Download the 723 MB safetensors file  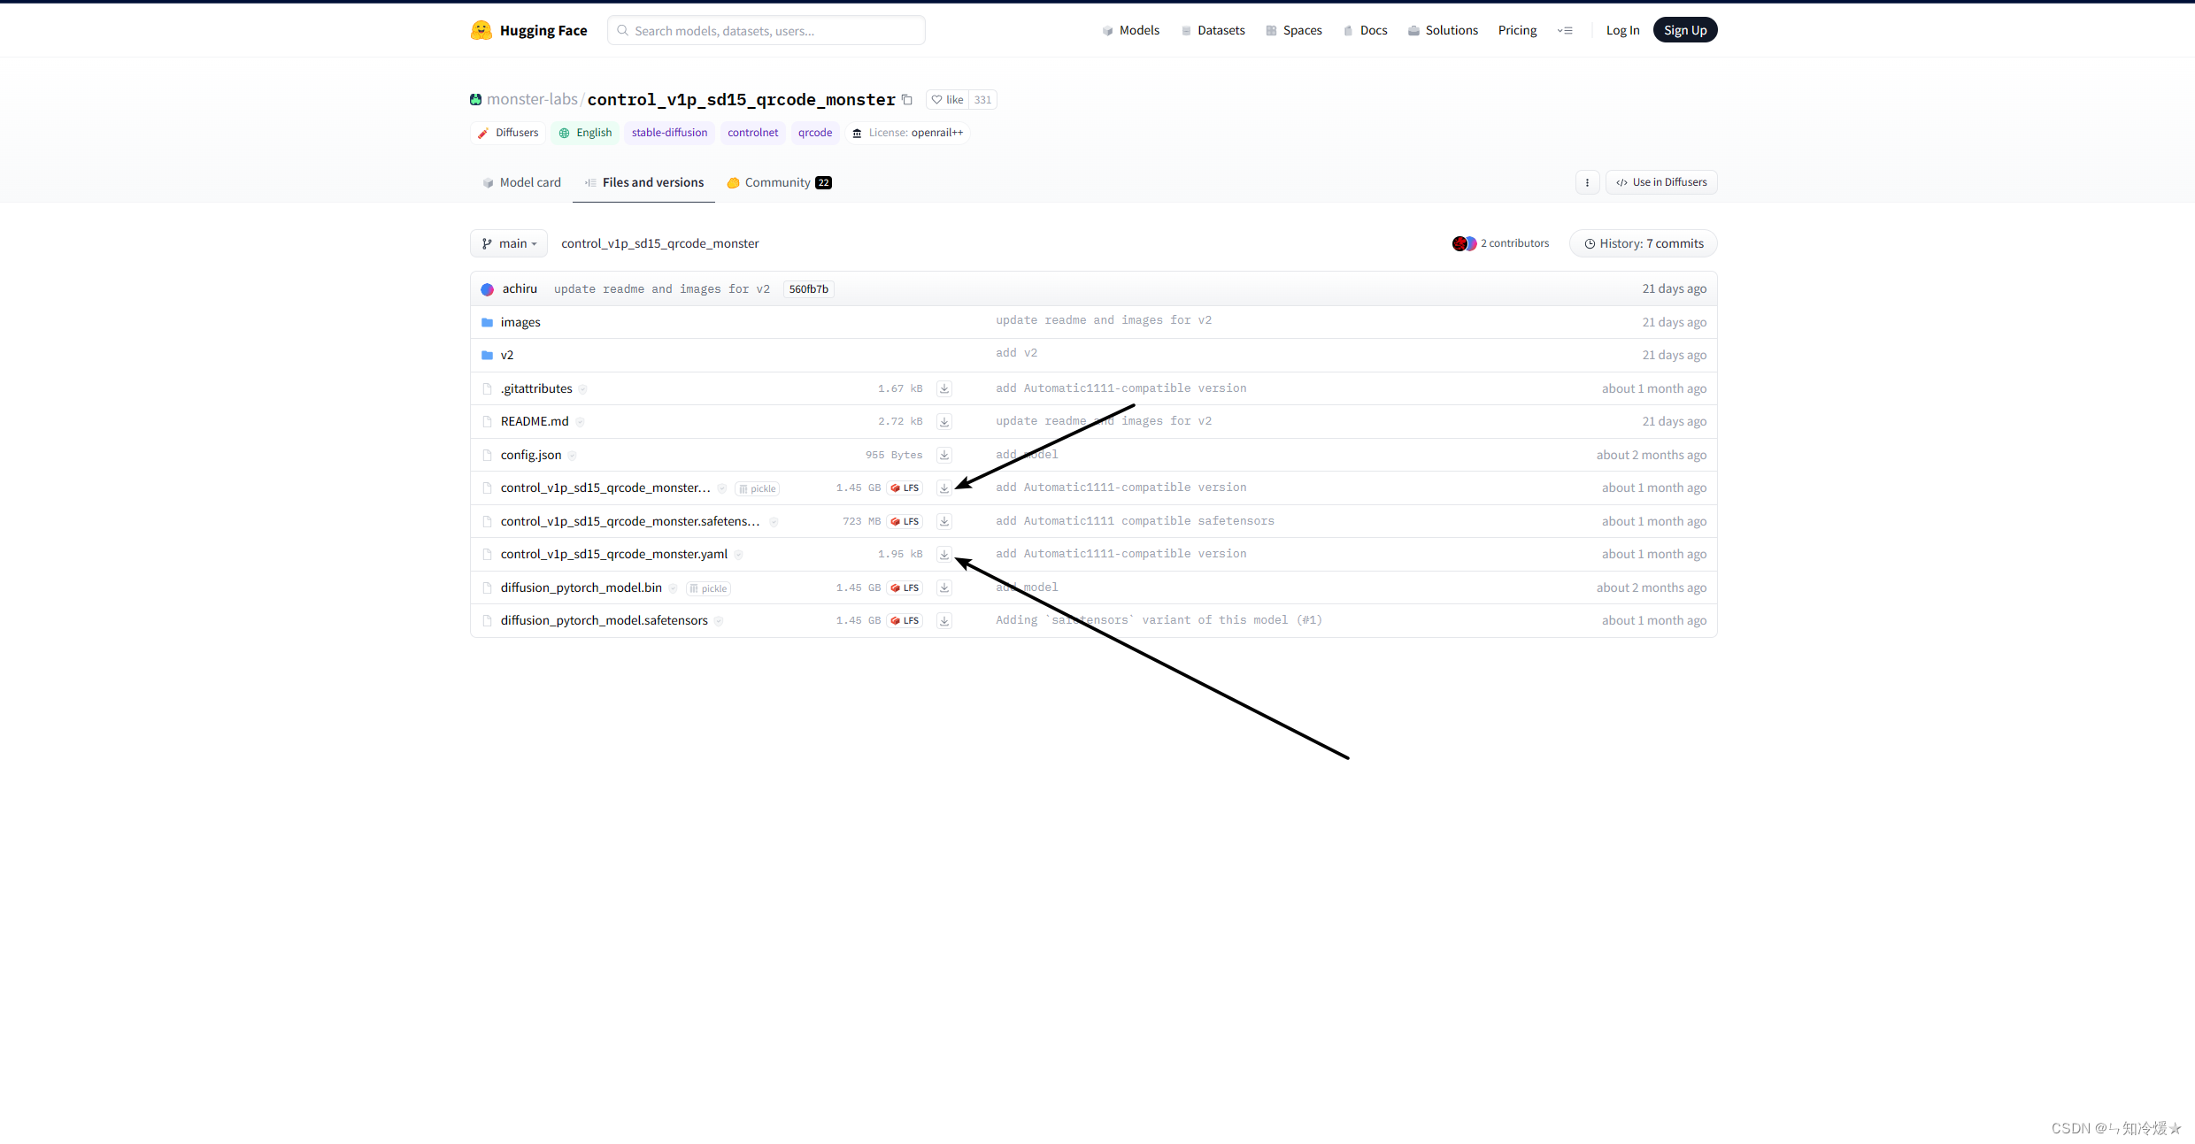944,521
